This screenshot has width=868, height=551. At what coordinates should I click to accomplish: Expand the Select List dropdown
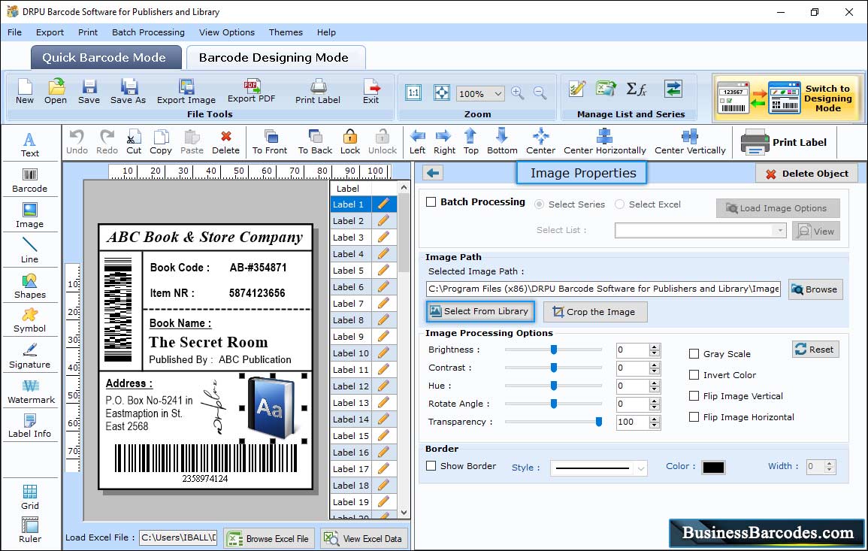(x=780, y=230)
